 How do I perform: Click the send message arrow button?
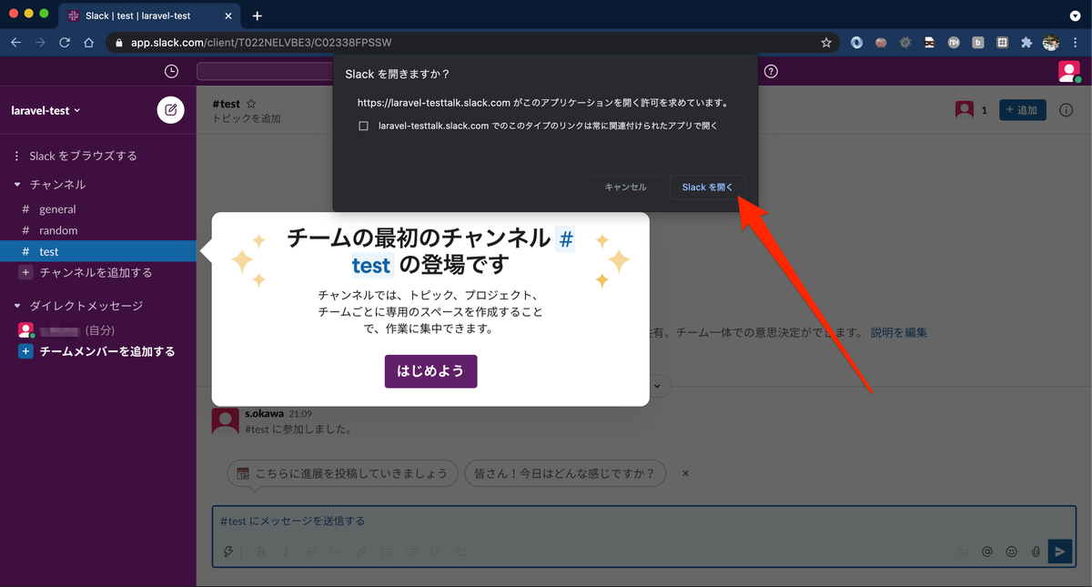tap(1059, 552)
